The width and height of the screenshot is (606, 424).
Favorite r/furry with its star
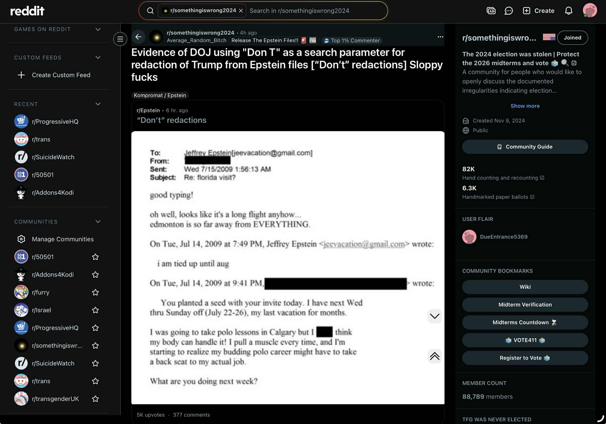pos(95,292)
